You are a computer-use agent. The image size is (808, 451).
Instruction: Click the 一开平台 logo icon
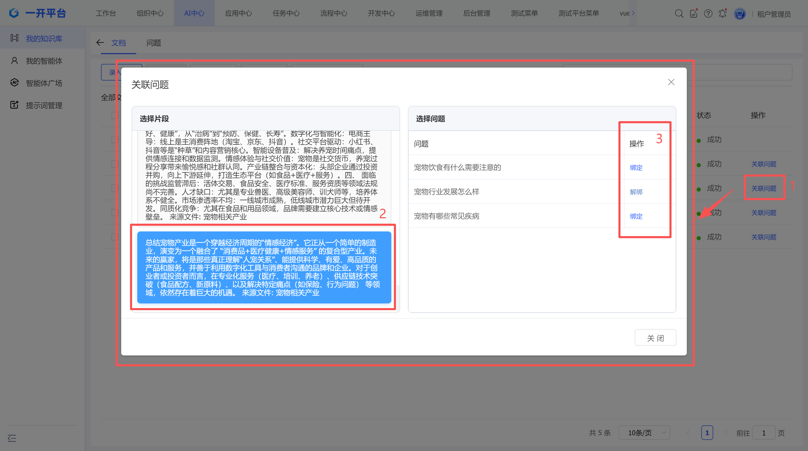point(14,13)
